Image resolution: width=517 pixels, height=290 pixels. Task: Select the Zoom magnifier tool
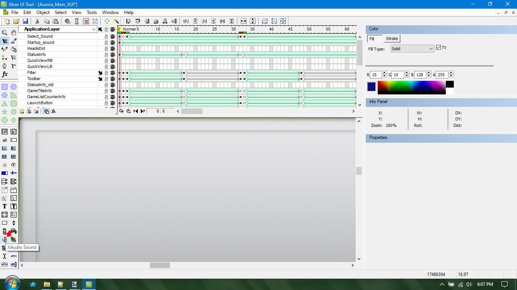[x=5, y=33]
